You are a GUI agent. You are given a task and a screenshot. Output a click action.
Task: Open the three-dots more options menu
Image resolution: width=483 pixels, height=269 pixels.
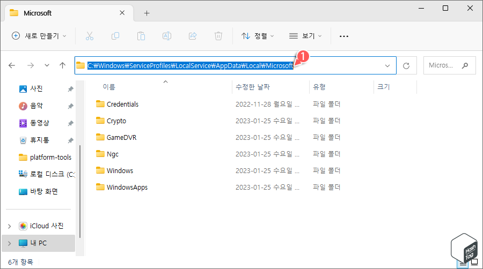pos(344,36)
